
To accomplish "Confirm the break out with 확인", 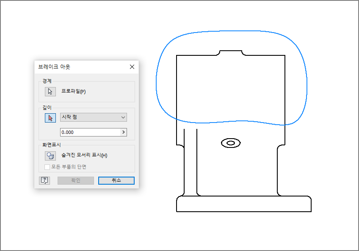I will pos(75,180).
